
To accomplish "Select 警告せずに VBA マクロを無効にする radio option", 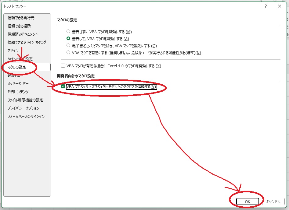I will (x=68, y=32).
